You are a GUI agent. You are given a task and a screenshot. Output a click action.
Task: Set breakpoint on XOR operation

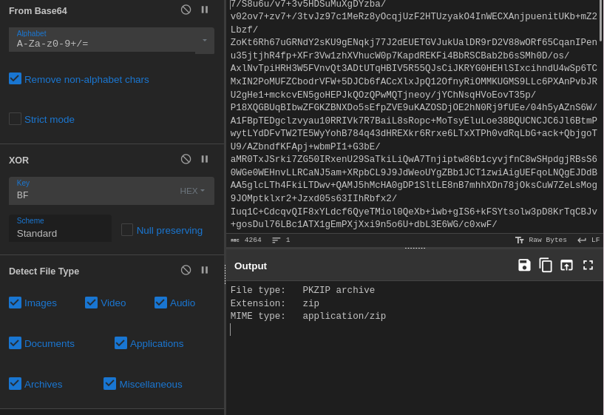pyautogui.click(x=205, y=159)
